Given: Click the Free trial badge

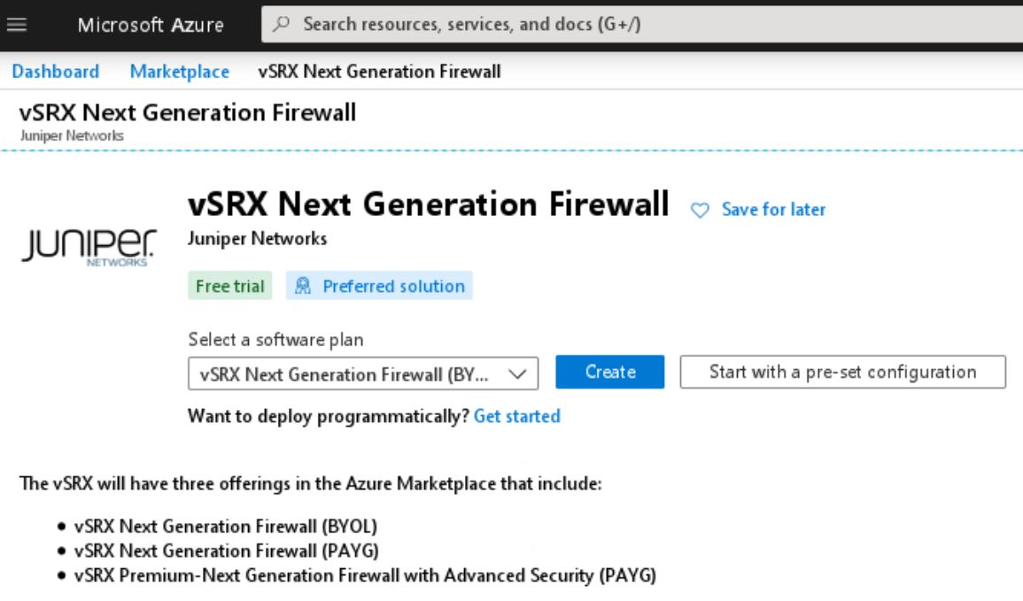Looking at the screenshot, I should (x=229, y=286).
